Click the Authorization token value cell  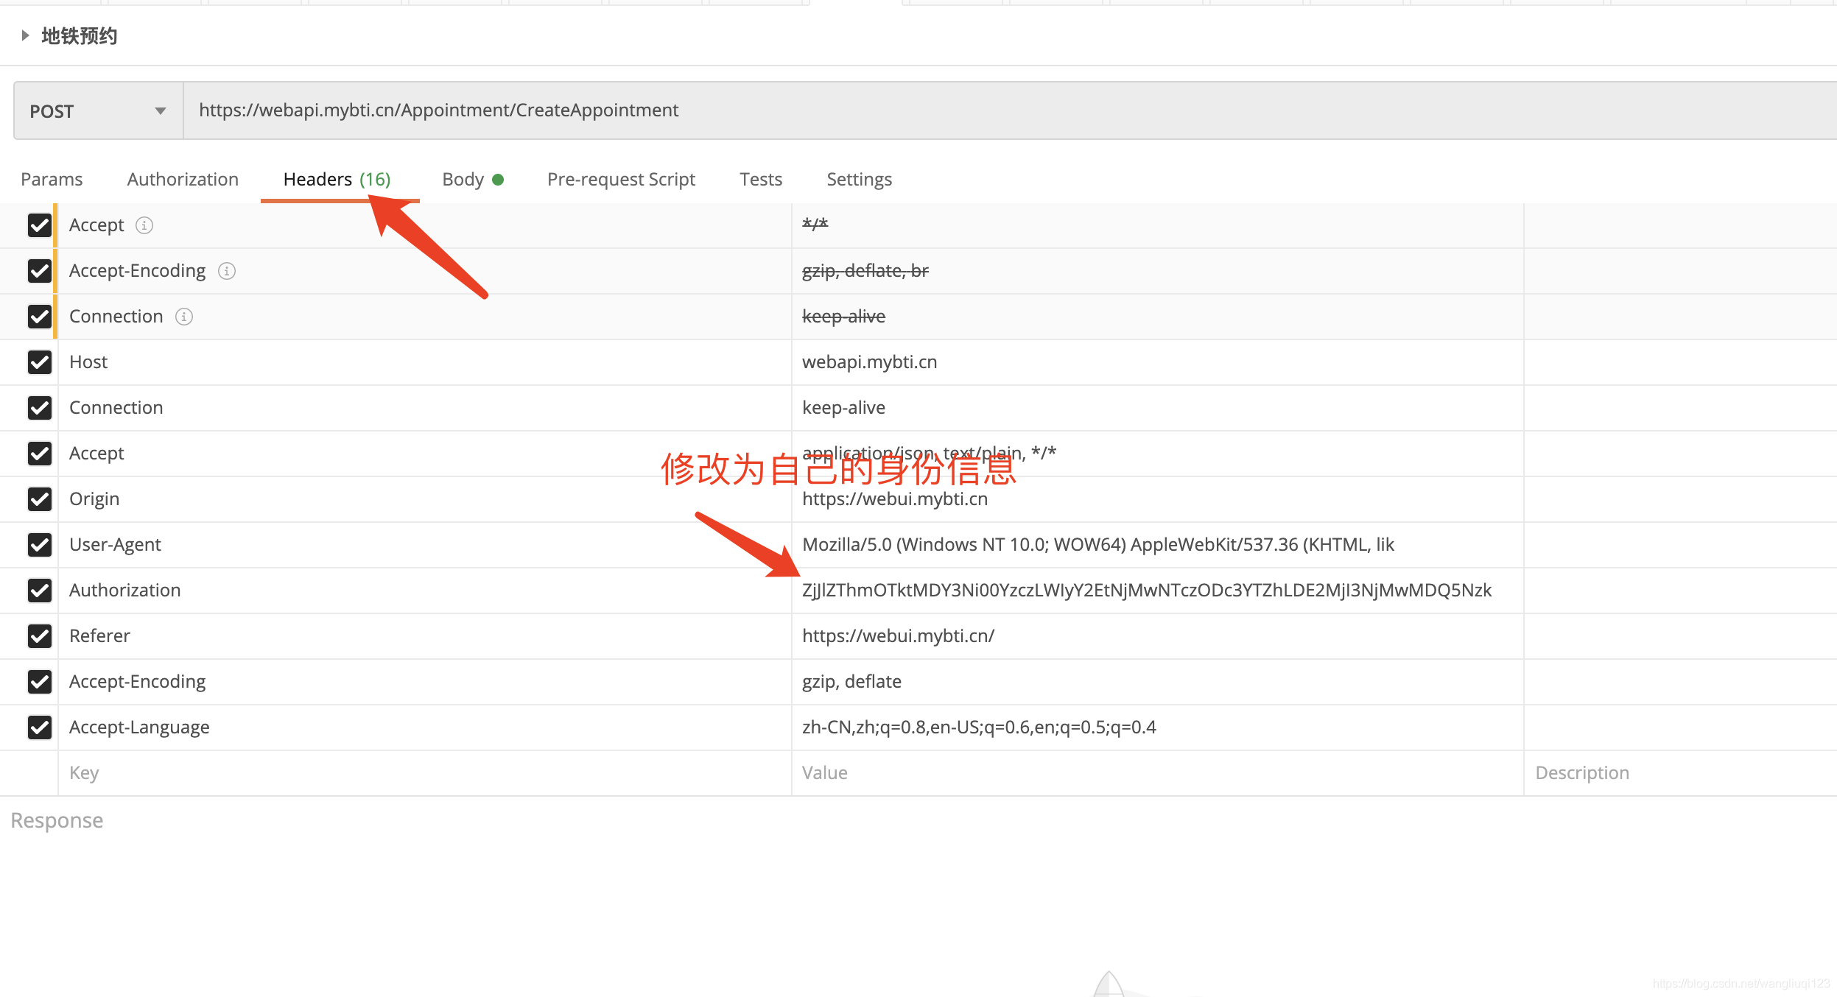tap(1146, 591)
